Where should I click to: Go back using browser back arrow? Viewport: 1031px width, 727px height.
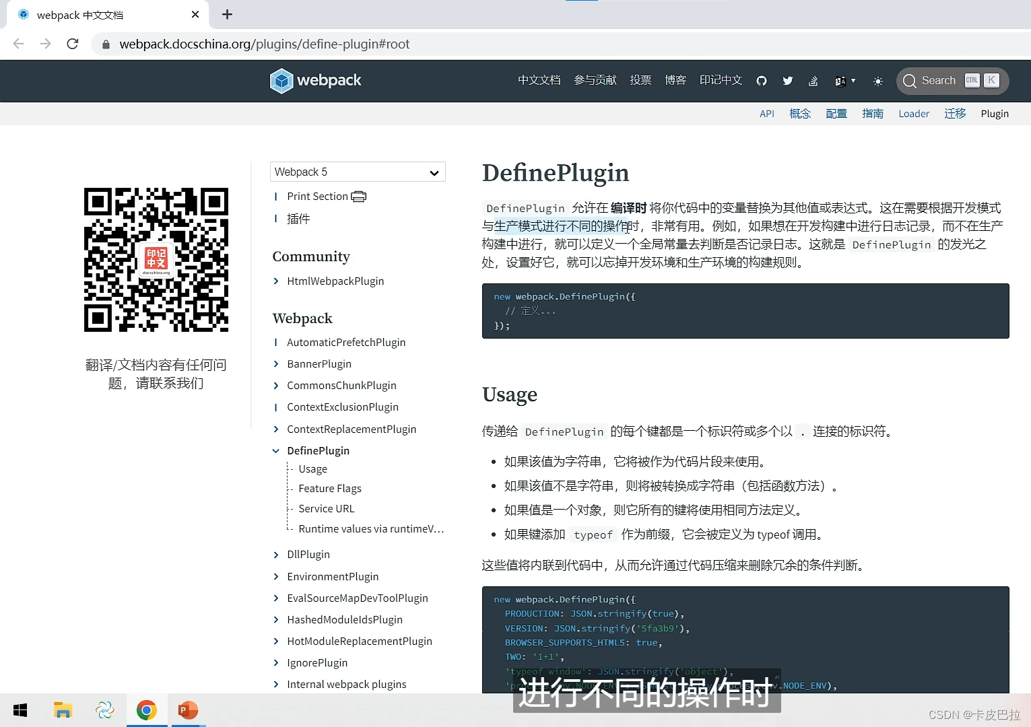pyautogui.click(x=19, y=44)
